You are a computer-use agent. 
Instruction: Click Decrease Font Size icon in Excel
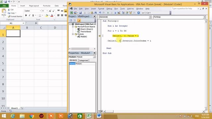point(53,11)
